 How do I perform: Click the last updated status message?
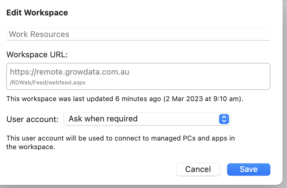point(125,99)
